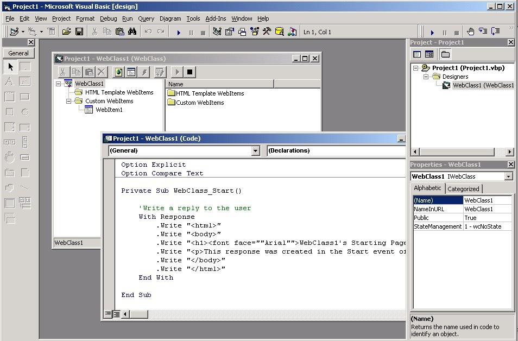Click the General toolbox tab button
The height and width of the screenshot is (341, 518).
pyautogui.click(x=18, y=53)
